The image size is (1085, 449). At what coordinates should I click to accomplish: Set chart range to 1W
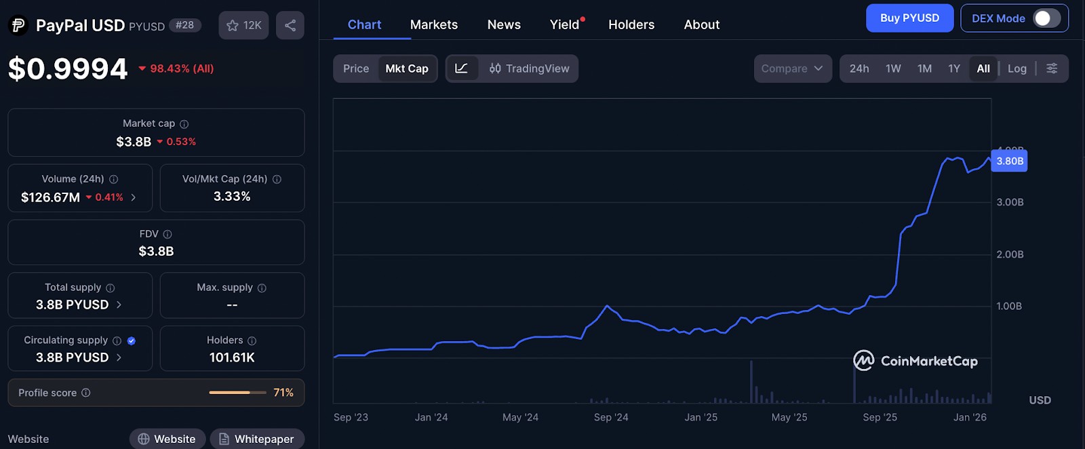893,69
